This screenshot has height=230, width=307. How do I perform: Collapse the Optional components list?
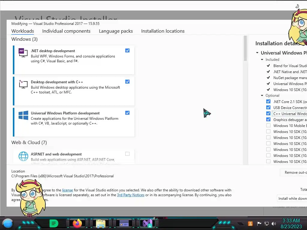[x=262, y=96]
